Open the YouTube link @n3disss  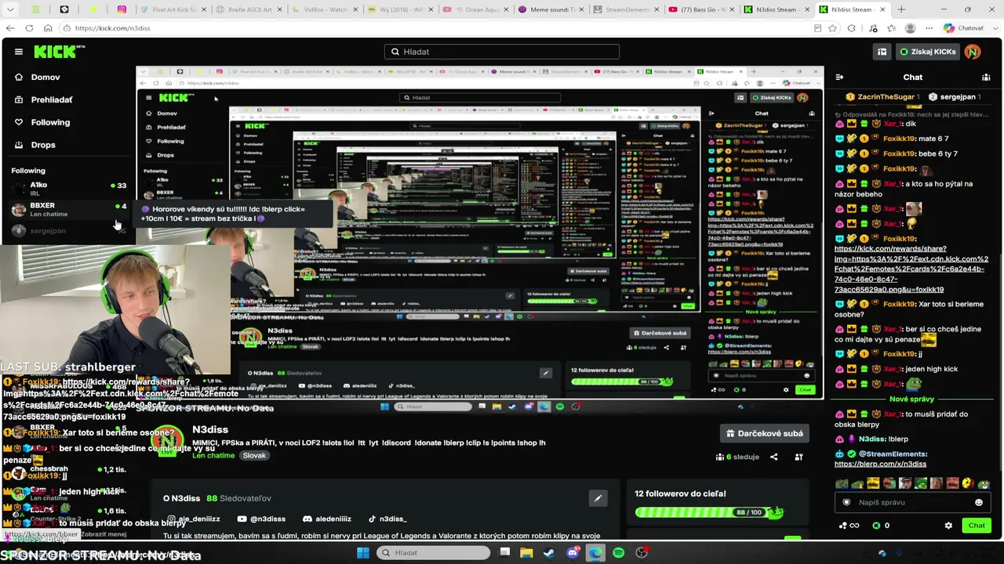point(261,519)
